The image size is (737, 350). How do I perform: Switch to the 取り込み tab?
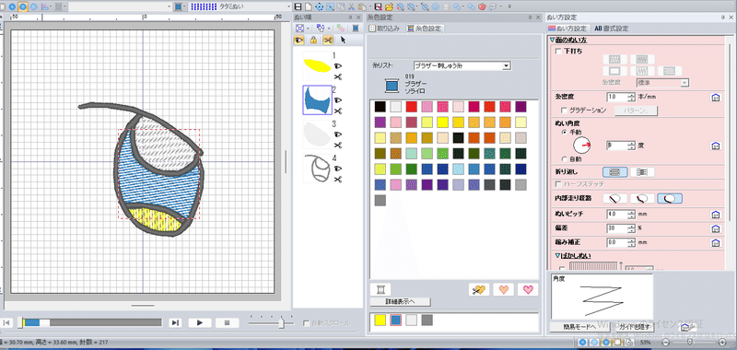[x=385, y=29]
